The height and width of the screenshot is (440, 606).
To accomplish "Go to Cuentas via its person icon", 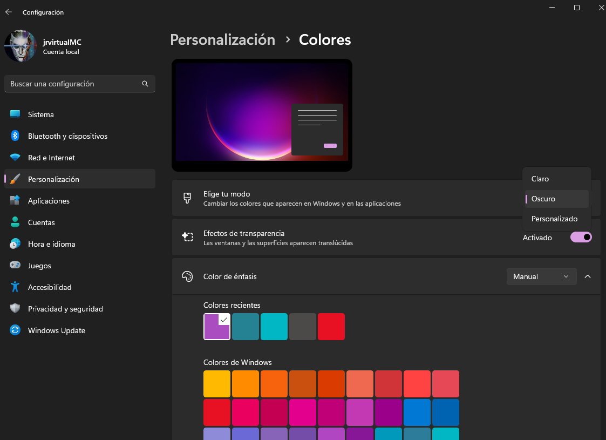I will click(x=15, y=222).
